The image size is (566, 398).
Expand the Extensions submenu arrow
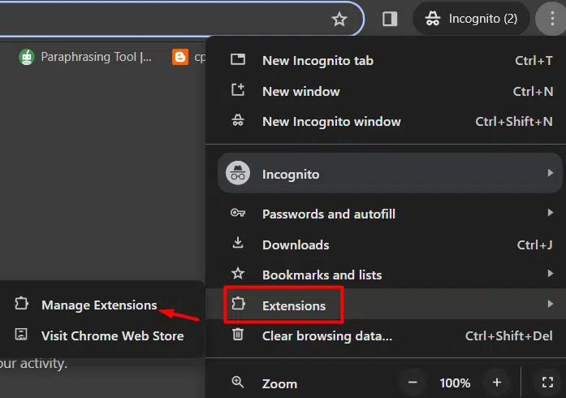(550, 304)
